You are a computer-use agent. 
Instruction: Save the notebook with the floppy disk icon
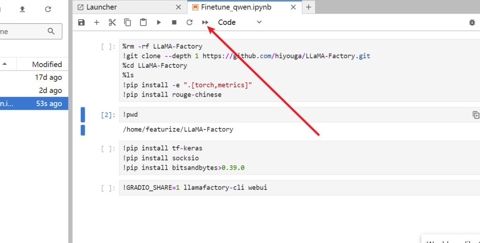82,22
